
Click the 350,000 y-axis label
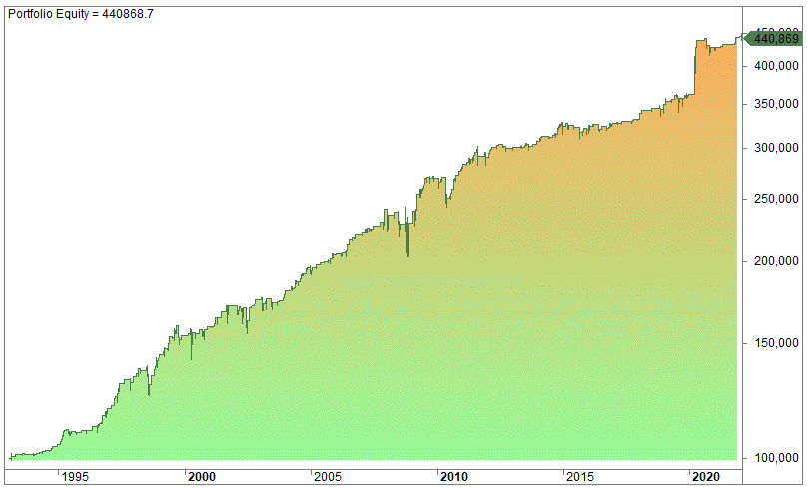point(775,103)
